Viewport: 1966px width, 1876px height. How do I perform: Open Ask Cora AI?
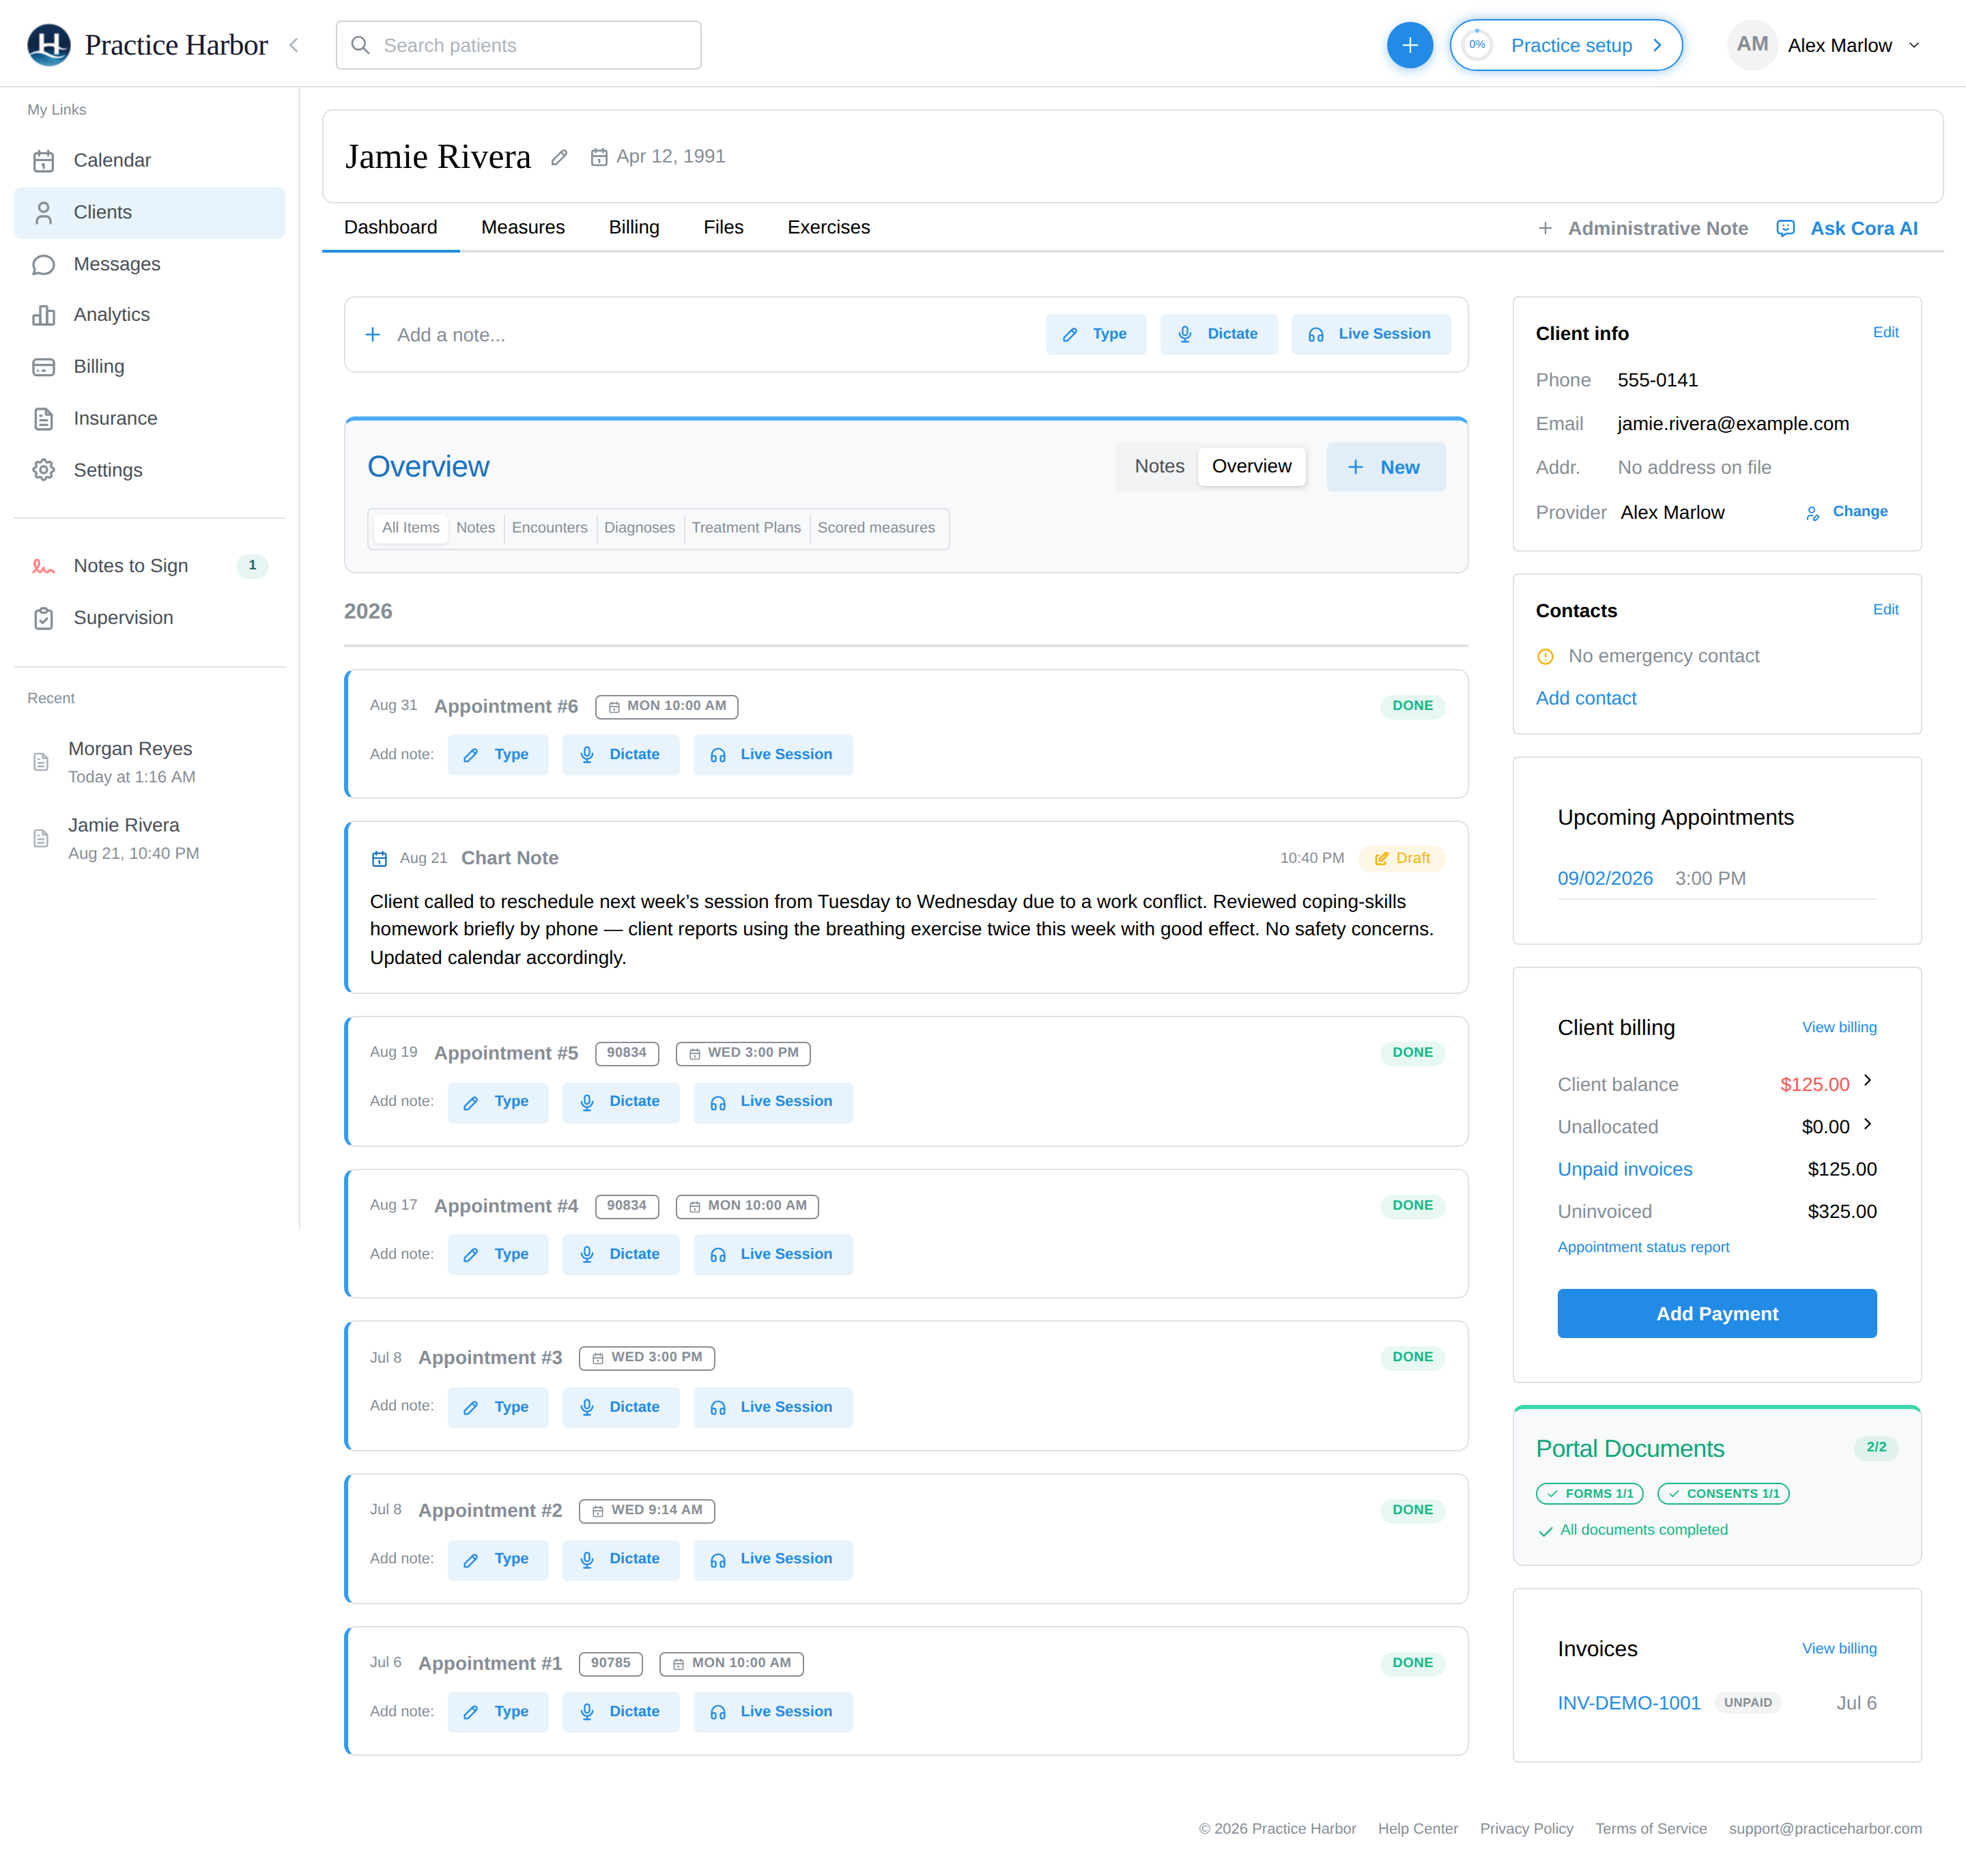click(x=1847, y=228)
